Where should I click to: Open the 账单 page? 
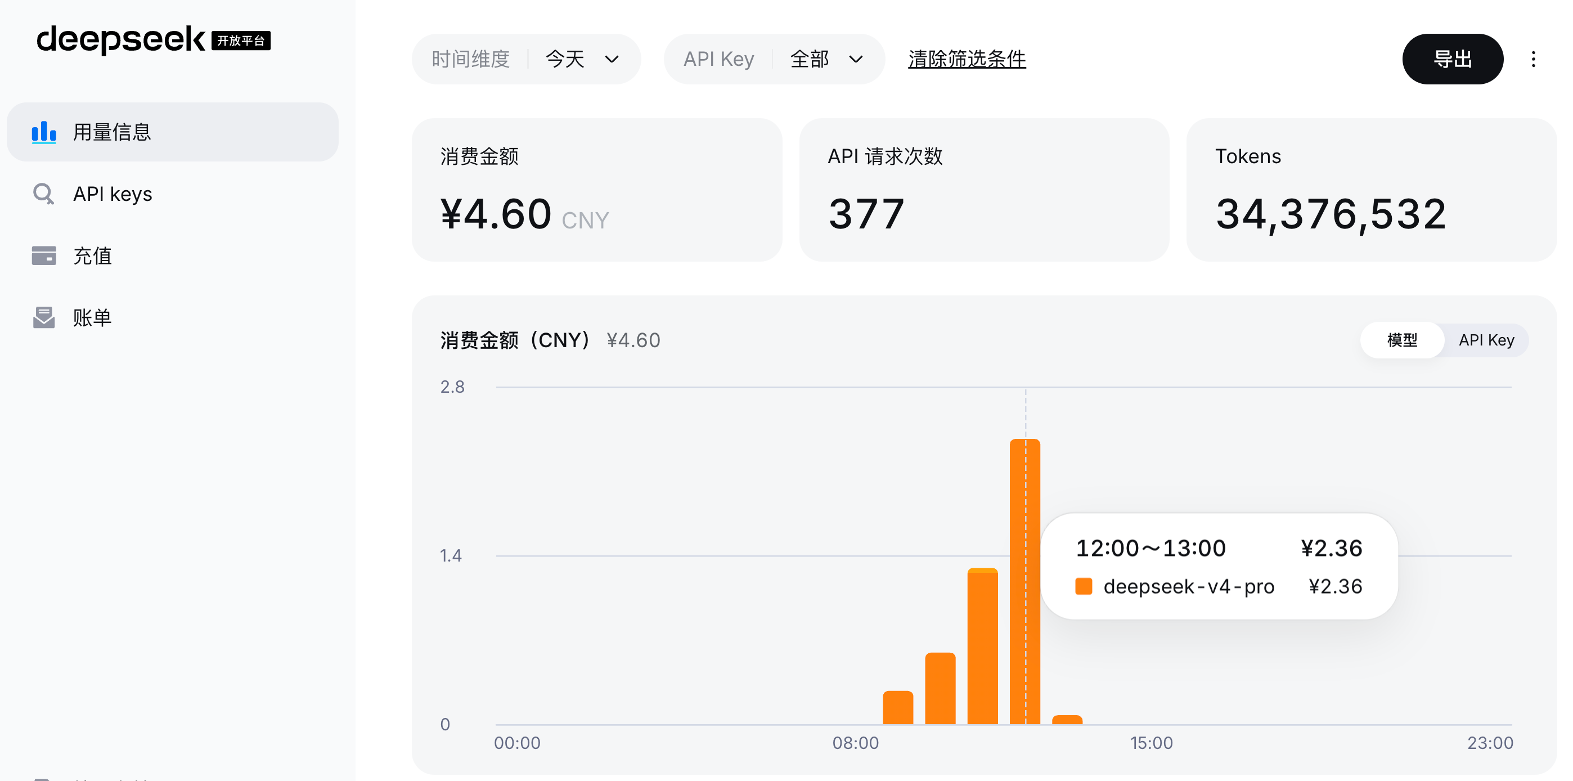173,317
